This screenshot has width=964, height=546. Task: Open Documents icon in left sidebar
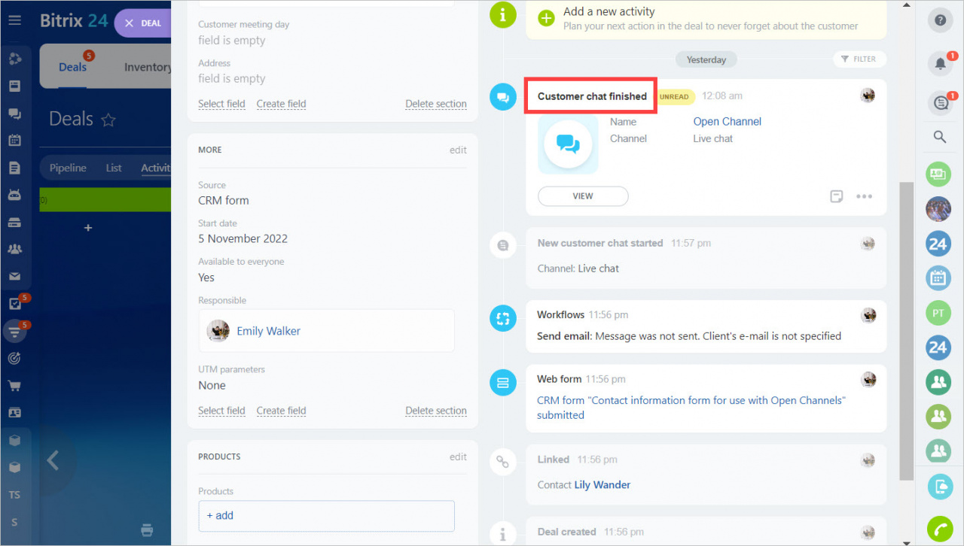click(x=14, y=168)
